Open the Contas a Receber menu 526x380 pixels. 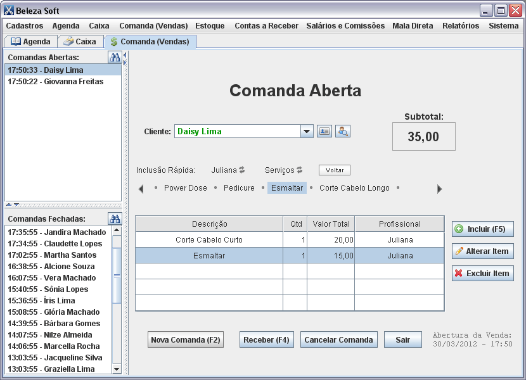pyautogui.click(x=266, y=26)
